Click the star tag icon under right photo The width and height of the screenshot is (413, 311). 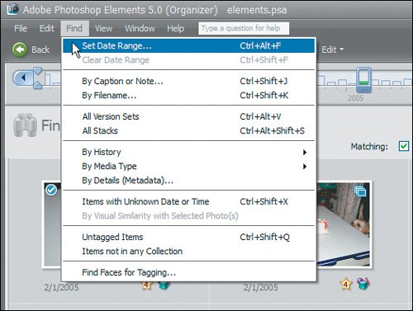pyautogui.click(x=346, y=284)
